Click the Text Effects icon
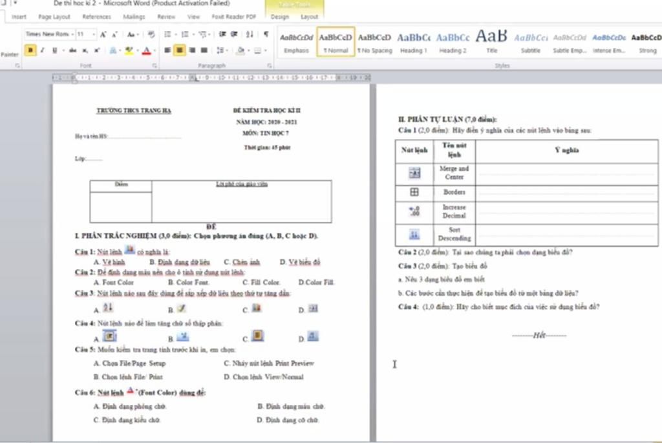Image resolution: width=662 pixels, height=443 pixels. pyautogui.click(x=113, y=50)
